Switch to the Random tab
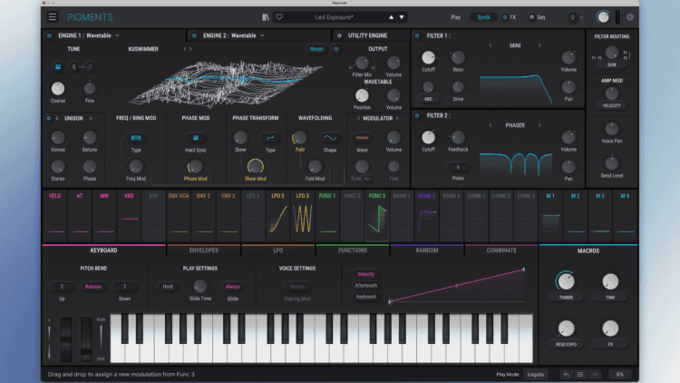 coord(427,250)
